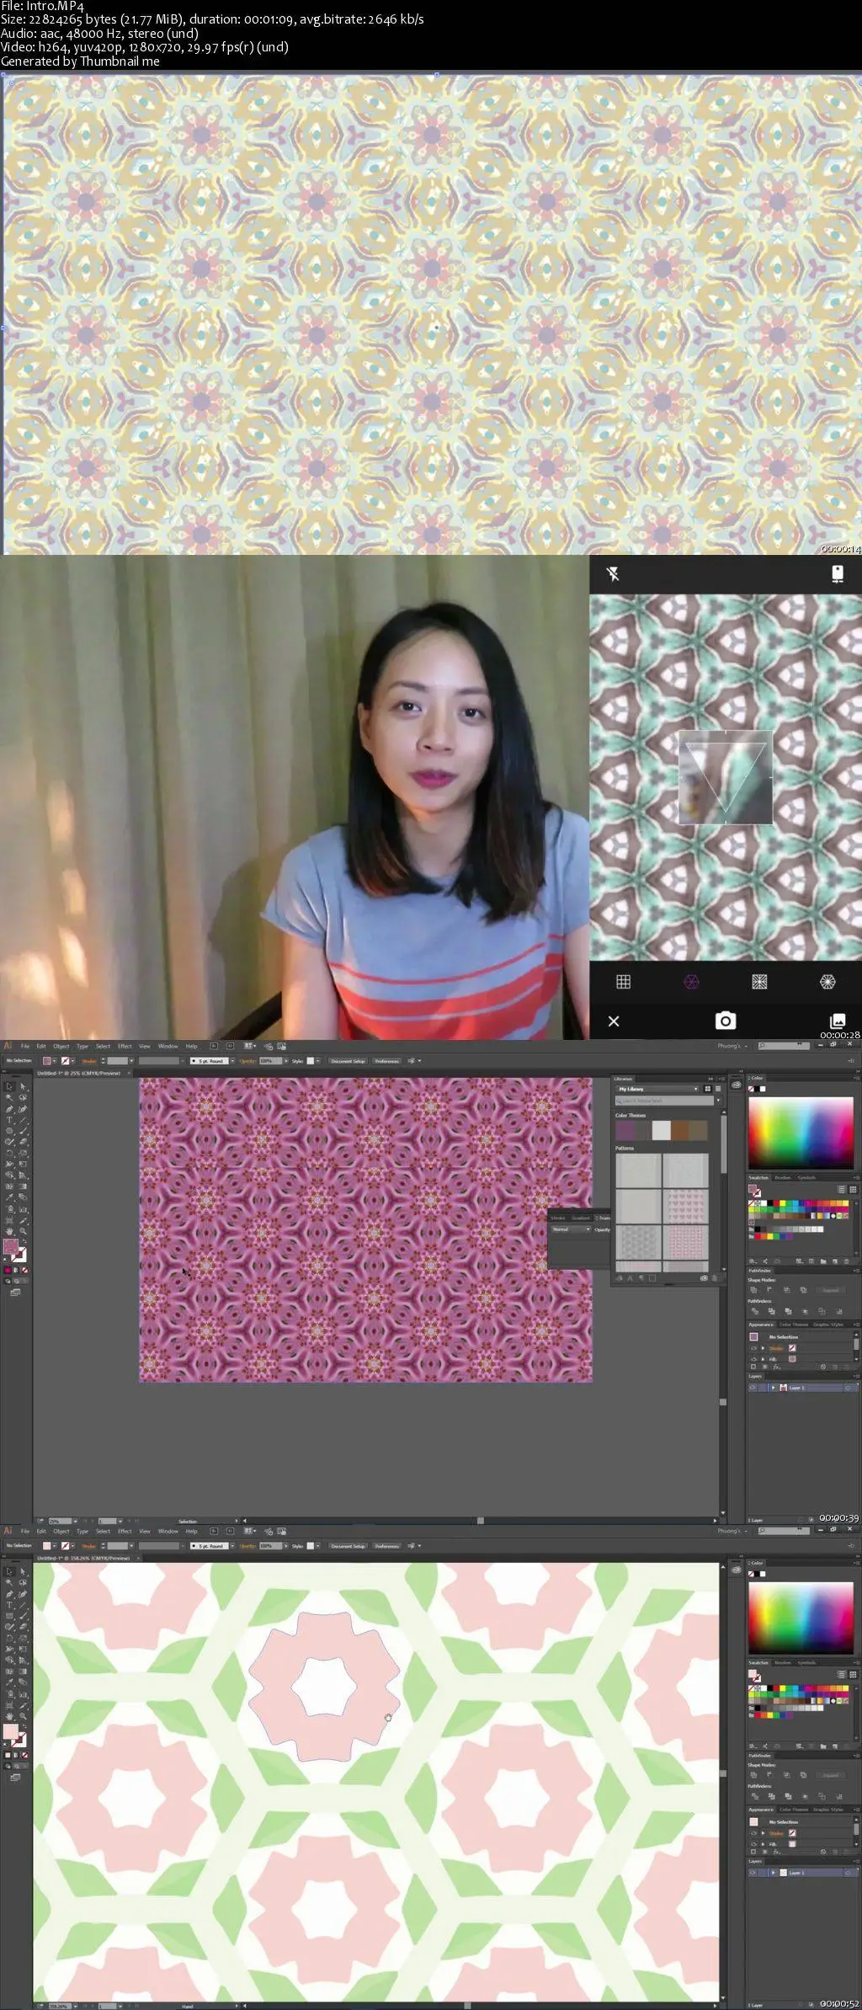This screenshot has width=862, height=2010.
Task: Open Document Setup in pink-pattern Illustrator frame
Action: pyautogui.click(x=348, y=1060)
